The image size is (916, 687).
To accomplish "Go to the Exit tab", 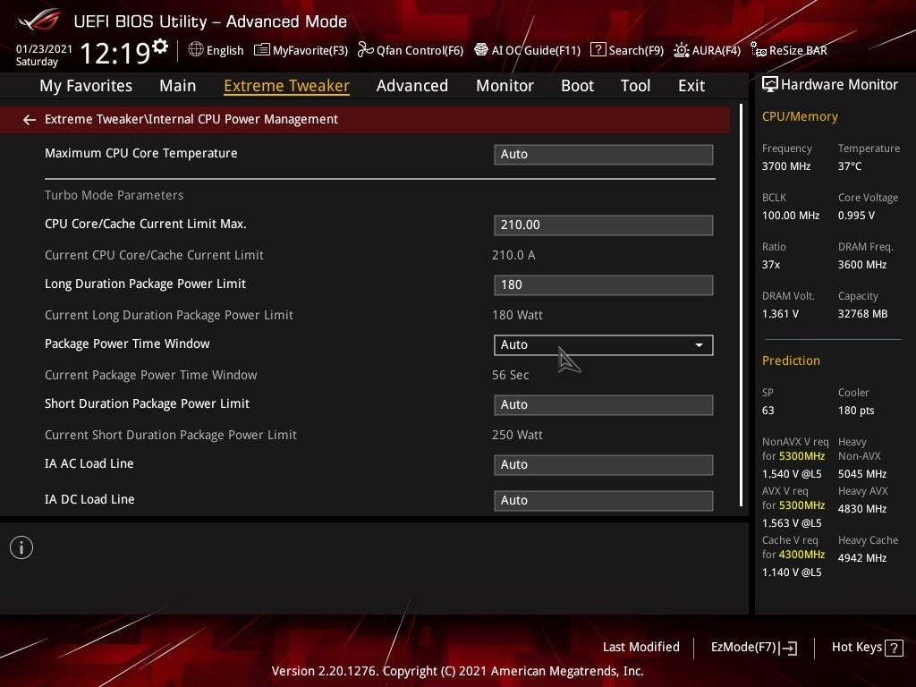I will point(691,86).
